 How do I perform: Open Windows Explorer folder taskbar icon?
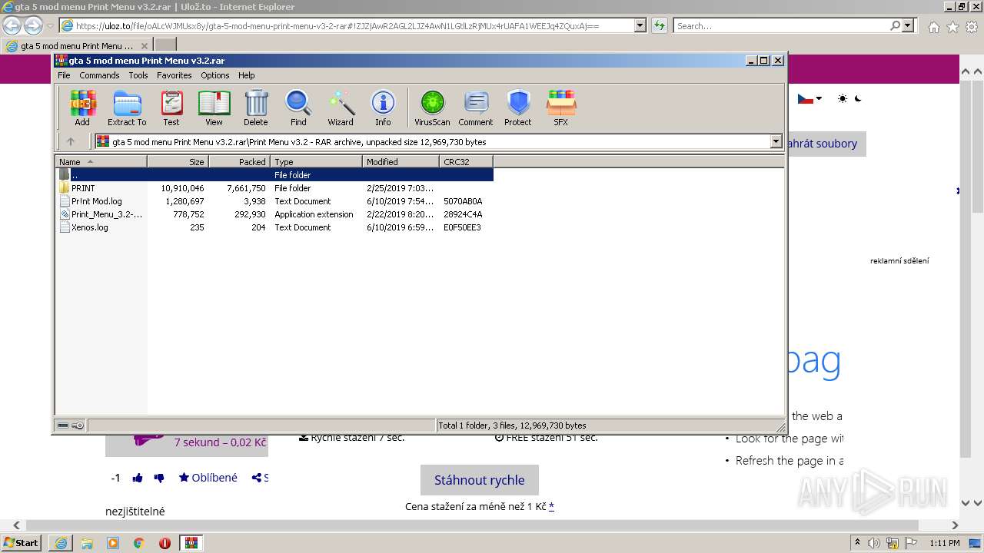coord(87,543)
